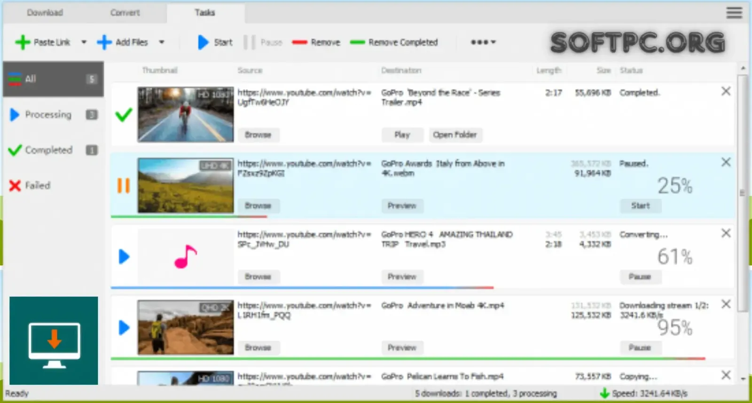The height and width of the screenshot is (403, 752).
Task: Show All tasks in sidebar
Action: tap(53, 79)
